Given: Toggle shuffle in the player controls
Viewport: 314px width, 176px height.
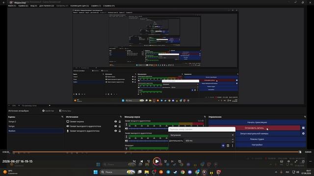Looking at the screenshot, I should 134,161.
